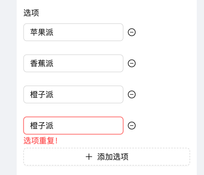This screenshot has width=204, height=175.
Task: Hit the circled minus on the second option row
Action: click(132, 63)
